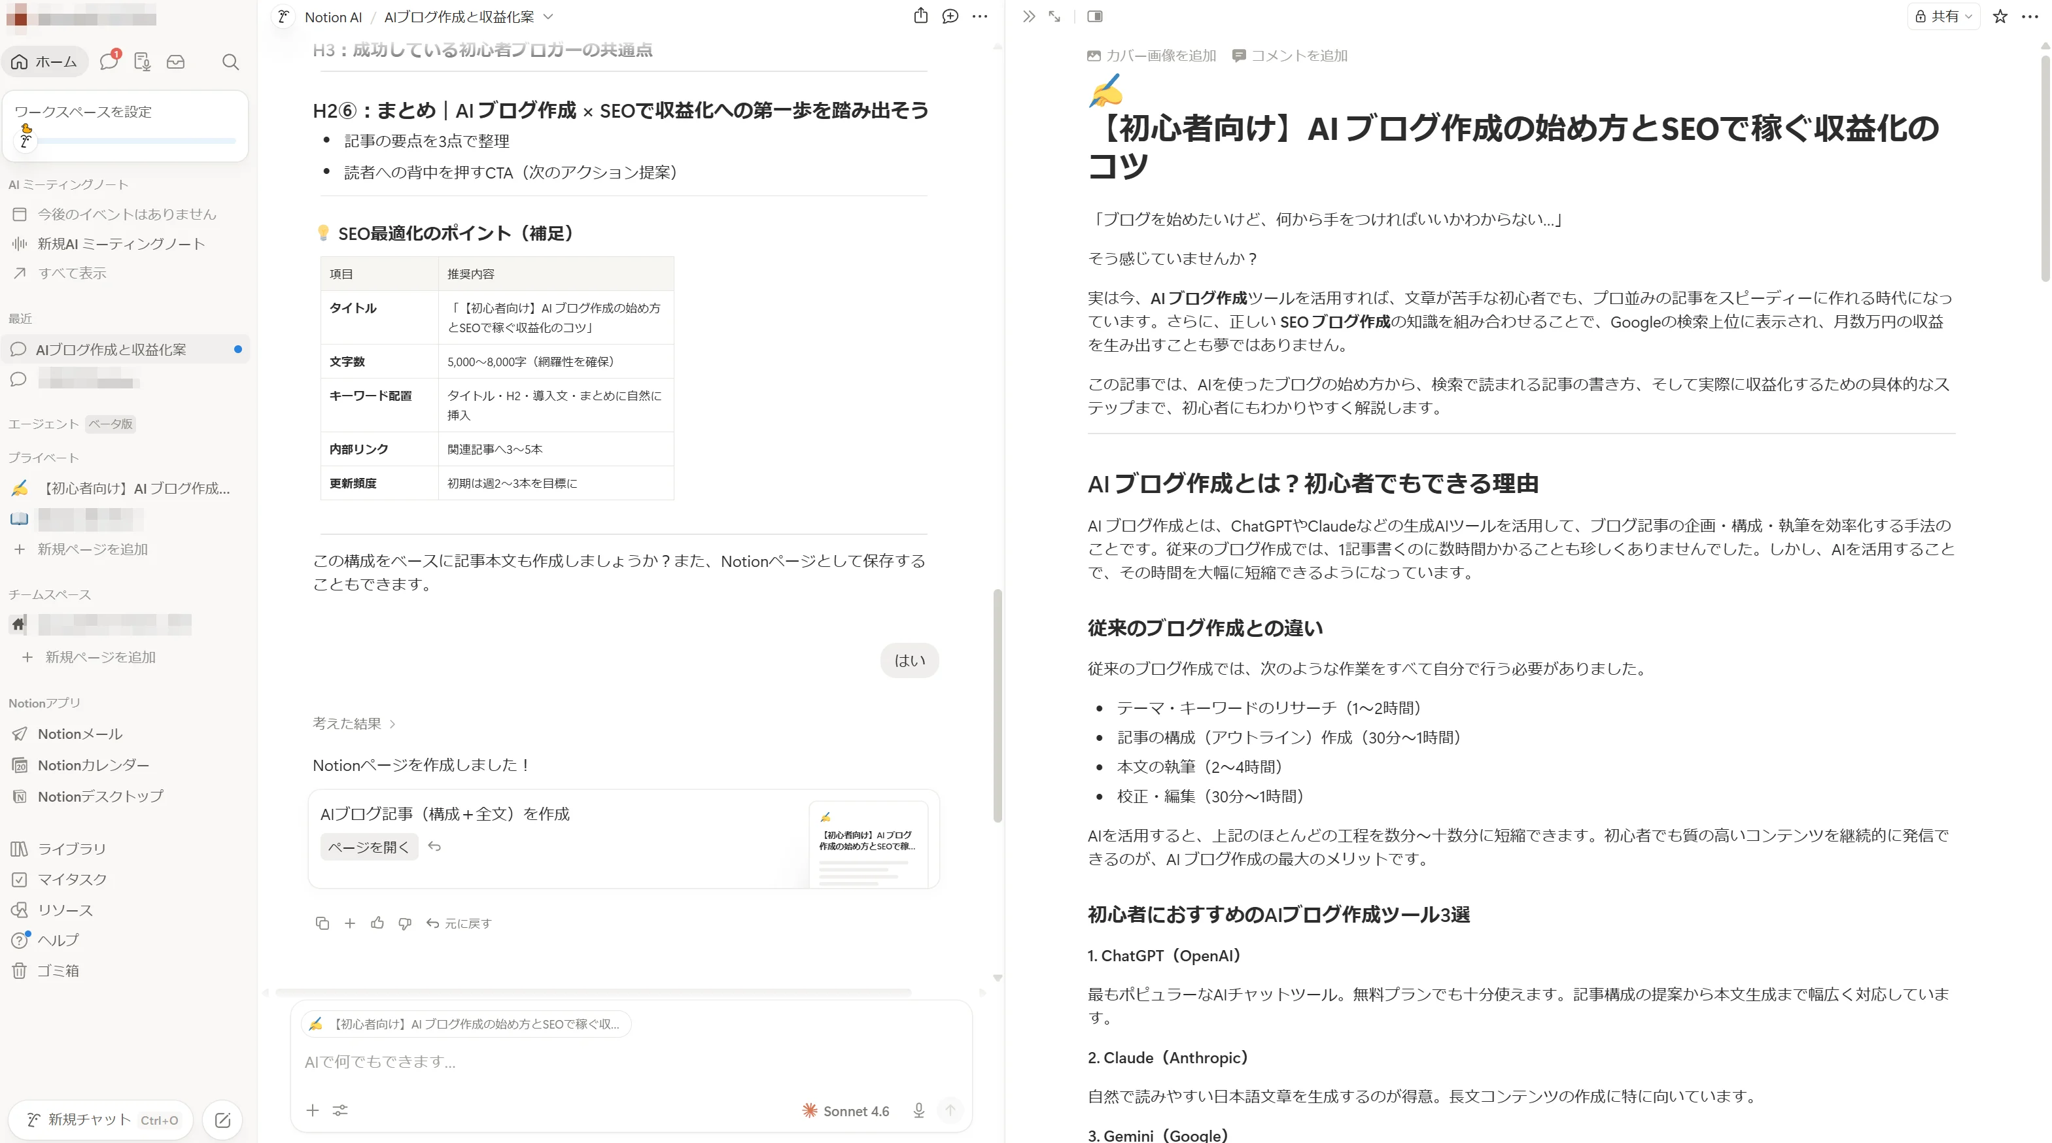Viewport: 2052px width, 1143px height.
Task: Start a new chat with the compose icon
Action: [222, 1119]
